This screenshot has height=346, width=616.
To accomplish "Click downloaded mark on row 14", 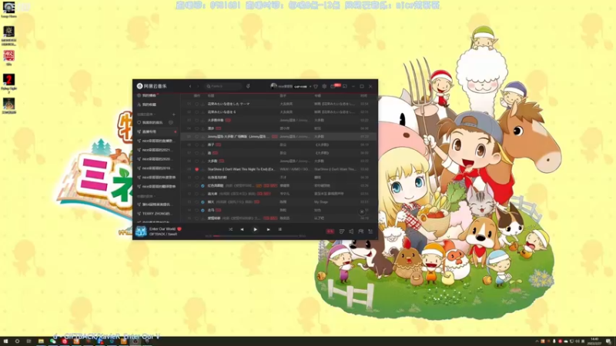I will pos(203,210).
